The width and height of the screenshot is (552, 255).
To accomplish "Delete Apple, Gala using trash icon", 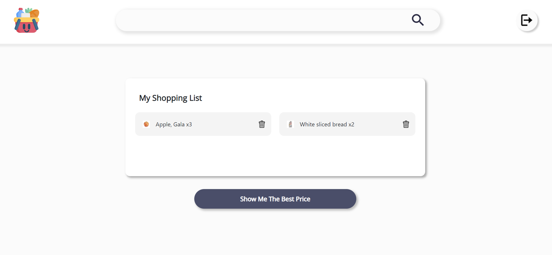I will (x=262, y=124).
